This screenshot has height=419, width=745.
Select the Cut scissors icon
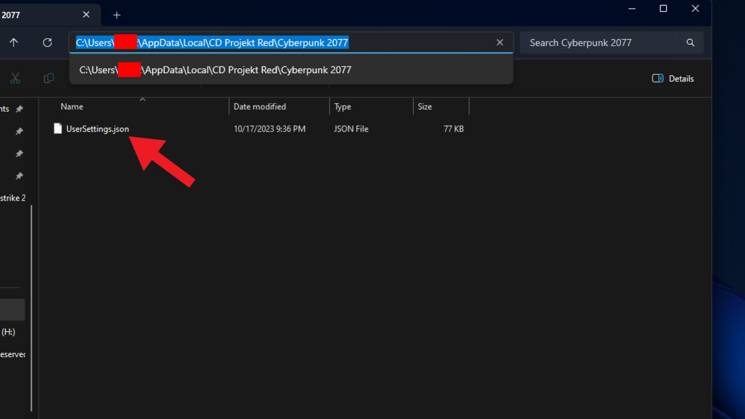point(15,78)
